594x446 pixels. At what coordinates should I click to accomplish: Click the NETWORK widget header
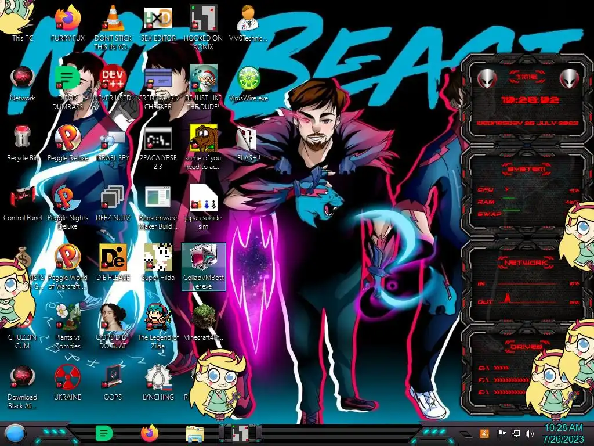pyautogui.click(x=527, y=262)
